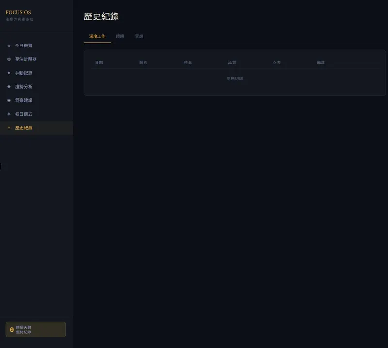Click the 歷史紀錄 page heading
This screenshot has height=348, width=388.
101,16
